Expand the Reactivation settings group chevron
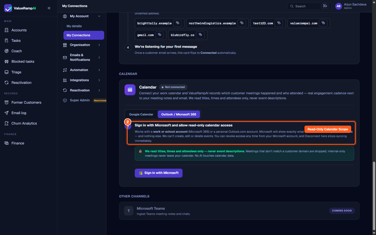 [99, 90]
